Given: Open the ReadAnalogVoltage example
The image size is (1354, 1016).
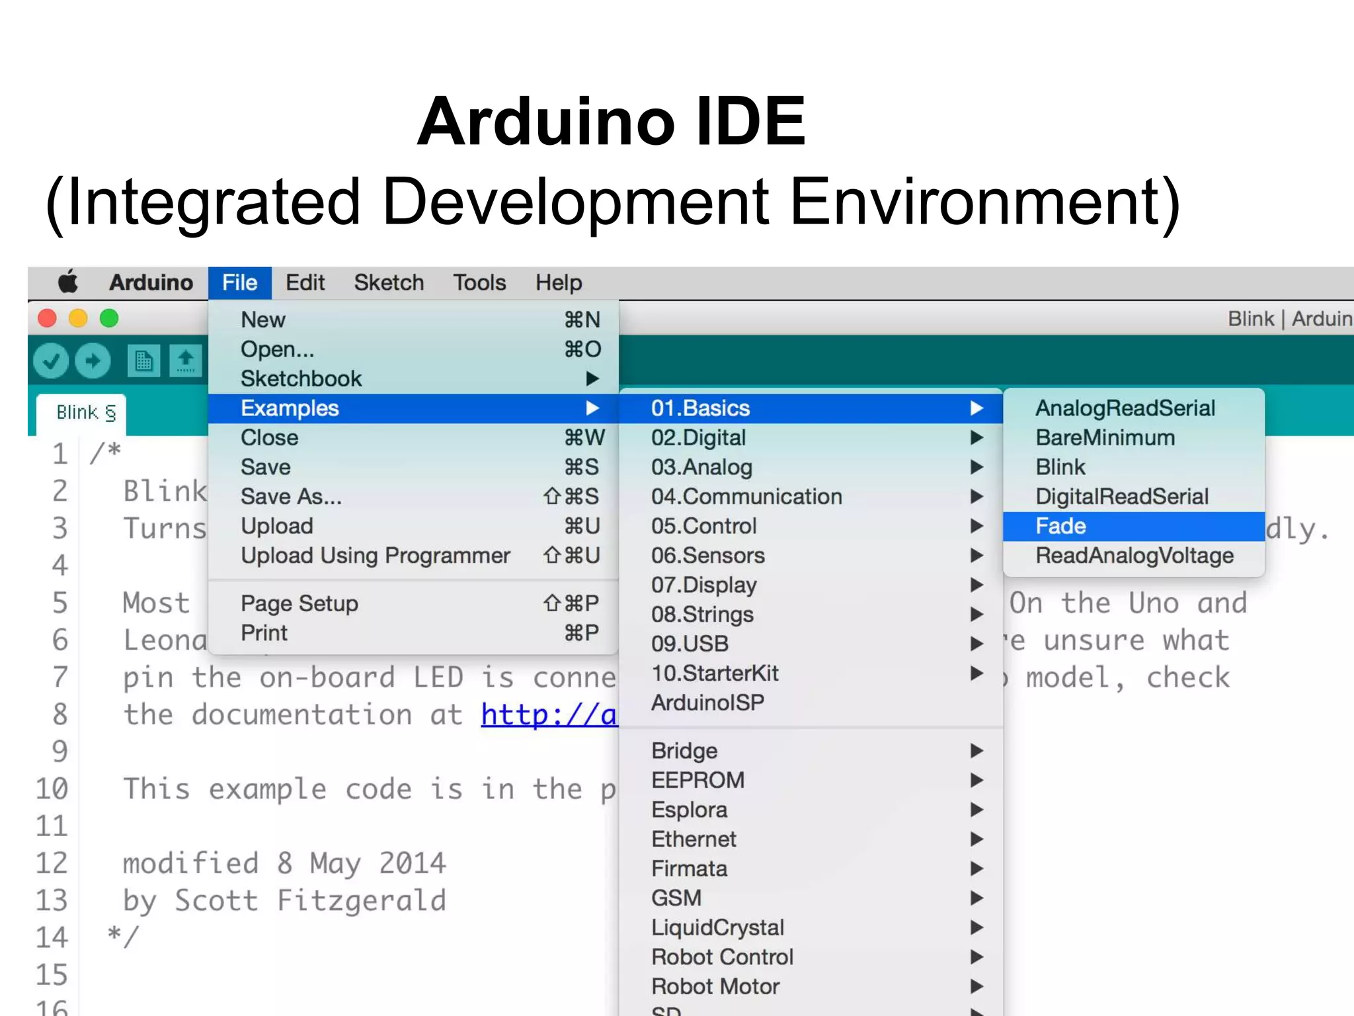Looking at the screenshot, I should (x=1133, y=556).
